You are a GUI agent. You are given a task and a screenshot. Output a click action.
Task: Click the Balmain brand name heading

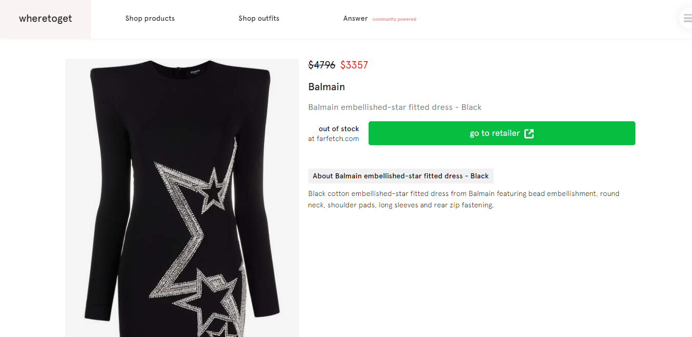coord(327,87)
